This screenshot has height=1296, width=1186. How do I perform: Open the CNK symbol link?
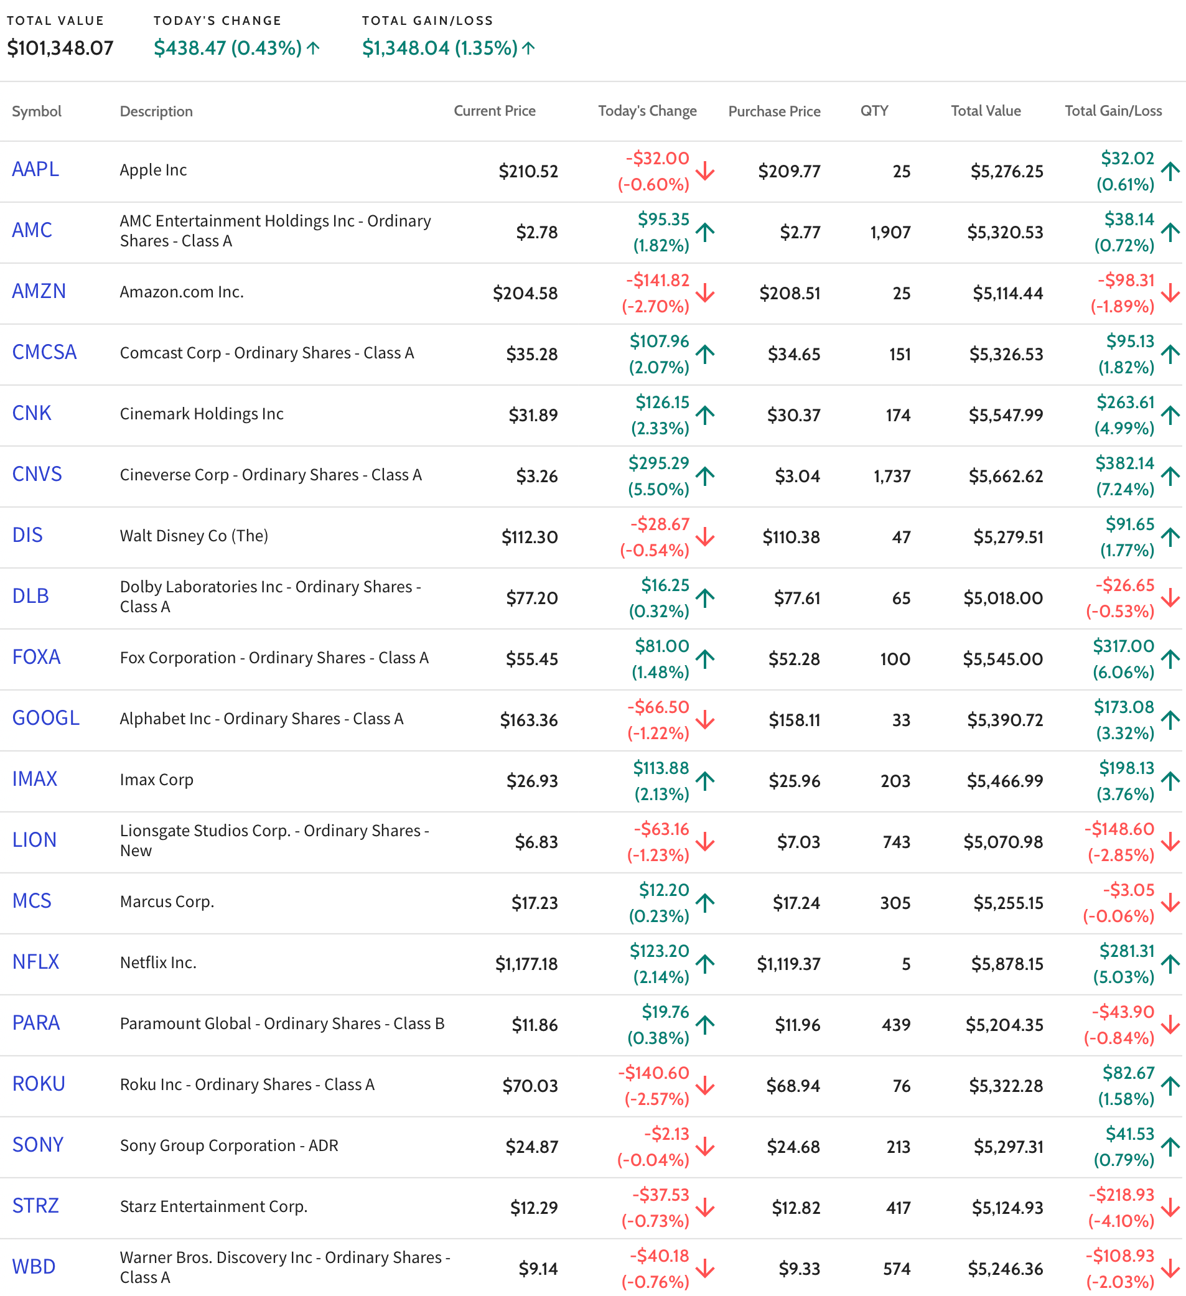point(32,414)
